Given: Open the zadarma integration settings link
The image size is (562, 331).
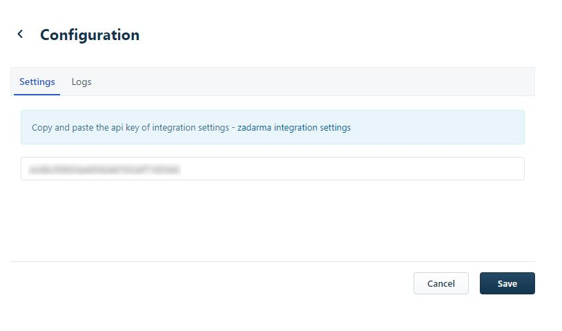Looking at the screenshot, I should point(293,128).
